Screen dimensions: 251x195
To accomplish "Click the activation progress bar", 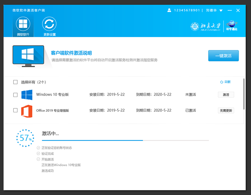I will [125, 140].
